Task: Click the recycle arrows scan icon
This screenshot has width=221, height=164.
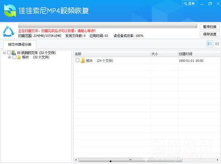Action: coord(8,31)
